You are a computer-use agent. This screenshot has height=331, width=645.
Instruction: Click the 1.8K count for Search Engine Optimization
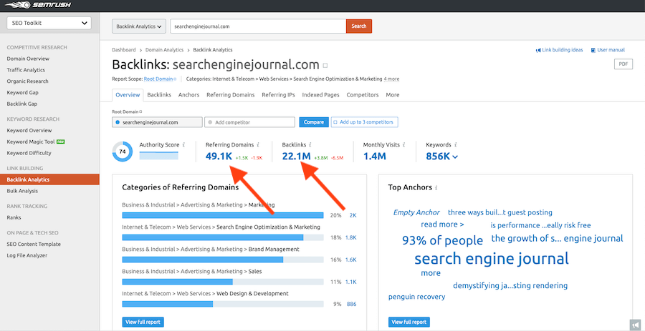pos(351,237)
